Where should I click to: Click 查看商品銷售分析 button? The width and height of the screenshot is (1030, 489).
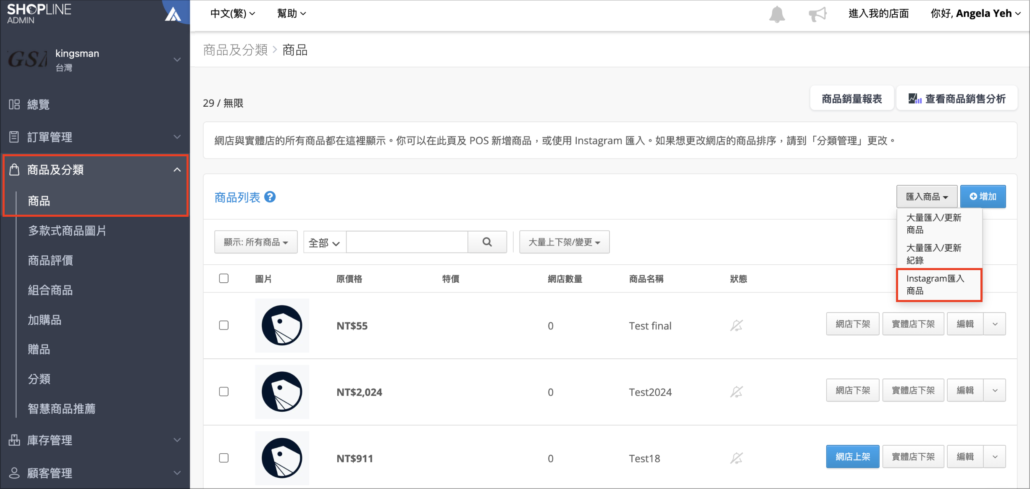[x=957, y=99]
